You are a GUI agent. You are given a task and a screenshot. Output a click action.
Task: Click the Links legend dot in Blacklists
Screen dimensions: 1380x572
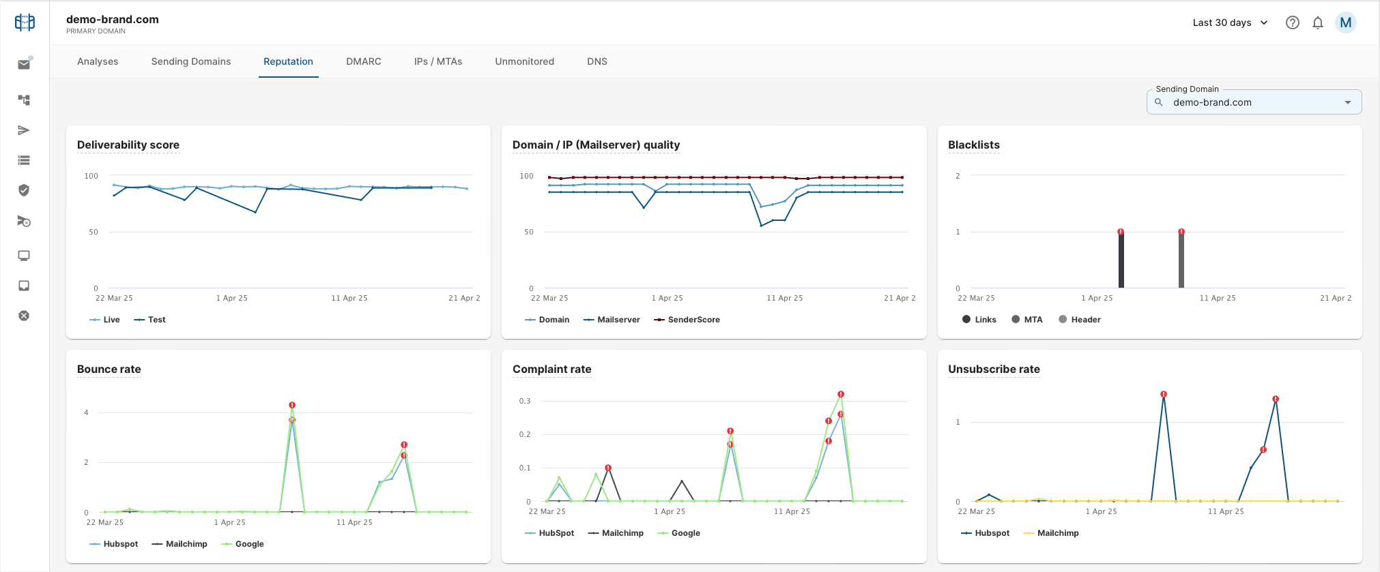tap(966, 320)
